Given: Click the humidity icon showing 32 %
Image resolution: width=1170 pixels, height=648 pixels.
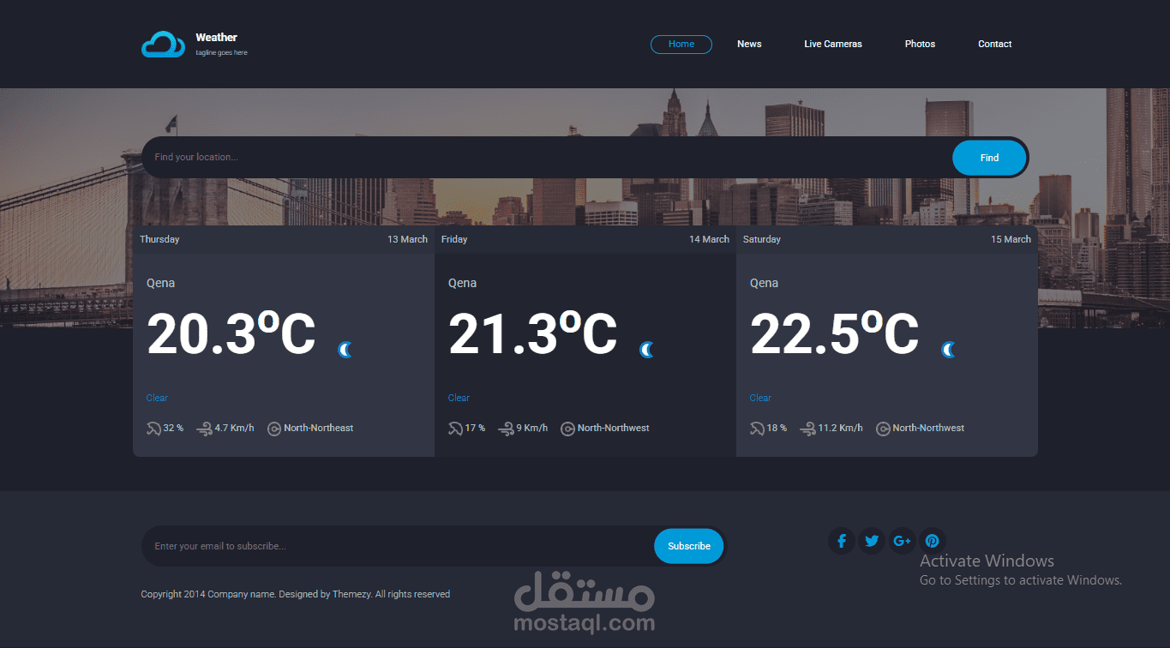Looking at the screenshot, I should pyautogui.click(x=153, y=428).
